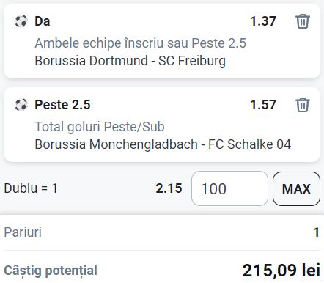Click the Pariuri row label
This screenshot has width=324, height=283.
tap(23, 232)
